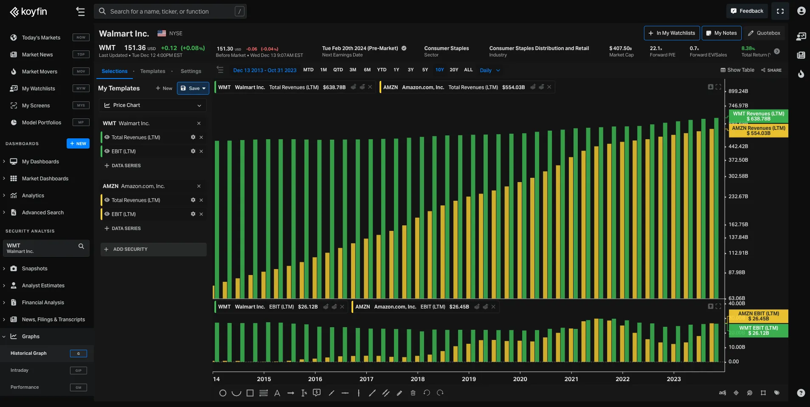Viewport: 810px width, 407px height.
Task: Collapse the left sidebar navigation
Action: point(80,11)
